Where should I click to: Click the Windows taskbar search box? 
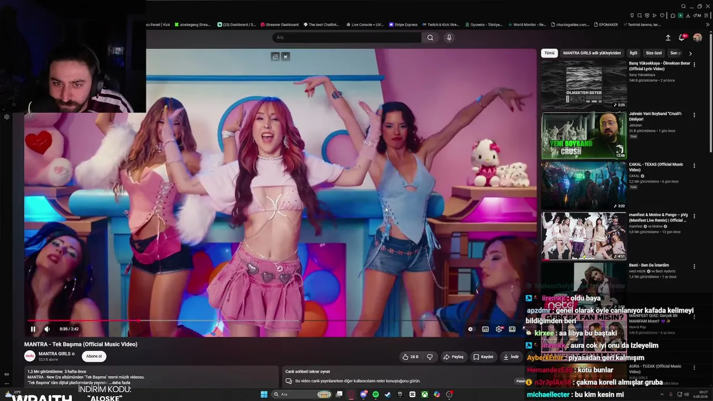point(302,394)
